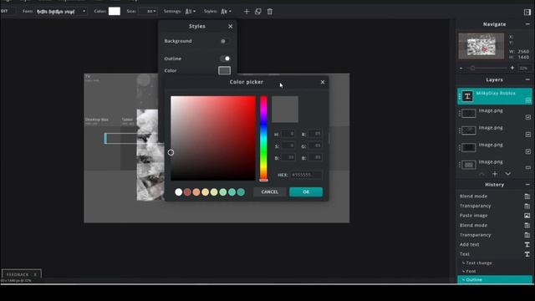Close the Styles panel
535x301 pixels.
click(231, 26)
